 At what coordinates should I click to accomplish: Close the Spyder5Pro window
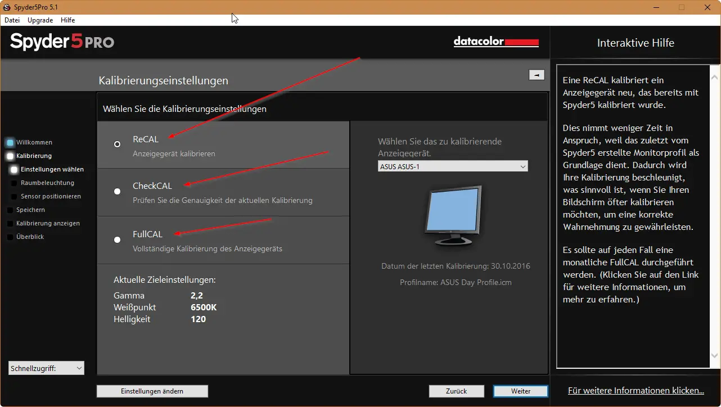pyautogui.click(x=708, y=7)
